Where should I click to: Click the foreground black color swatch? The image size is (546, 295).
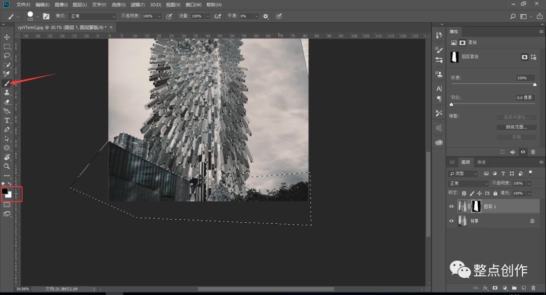click(5, 191)
